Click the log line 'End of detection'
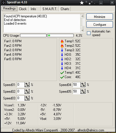The image size is (116, 133). 15,20
